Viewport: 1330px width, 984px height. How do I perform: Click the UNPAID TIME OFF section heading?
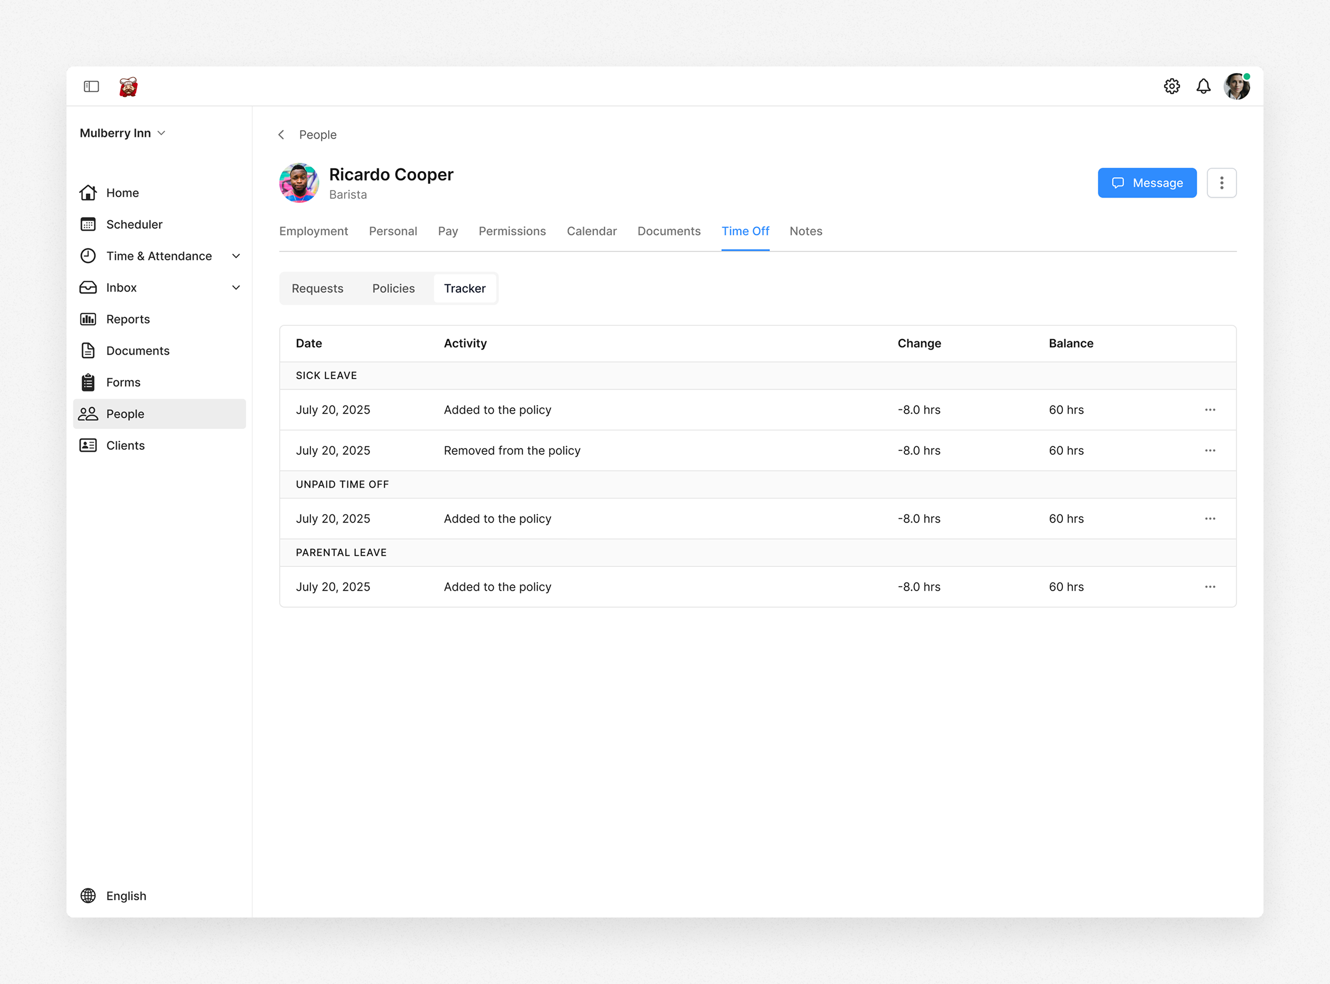tap(342, 484)
